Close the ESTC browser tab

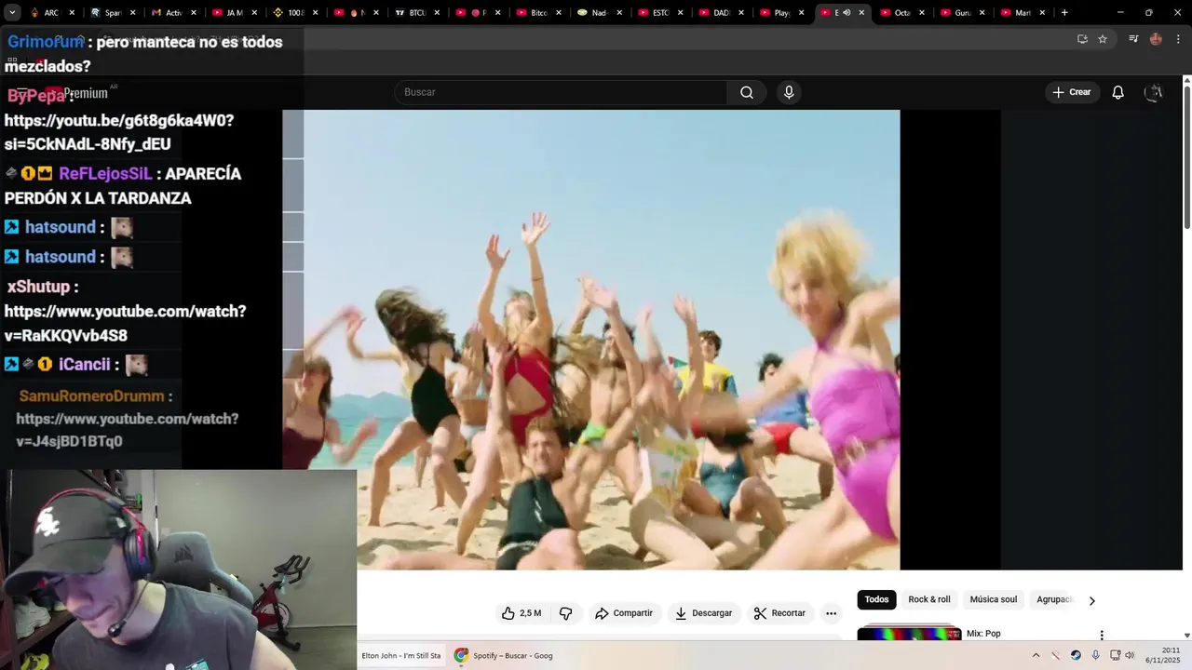pos(680,13)
